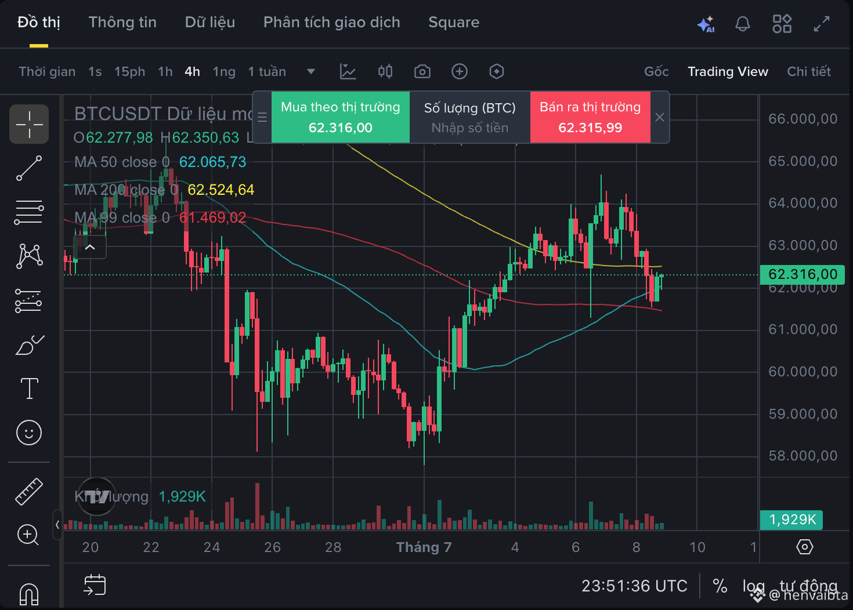Toggle percent scale mode
853x610 pixels.
pyautogui.click(x=720, y=586)
